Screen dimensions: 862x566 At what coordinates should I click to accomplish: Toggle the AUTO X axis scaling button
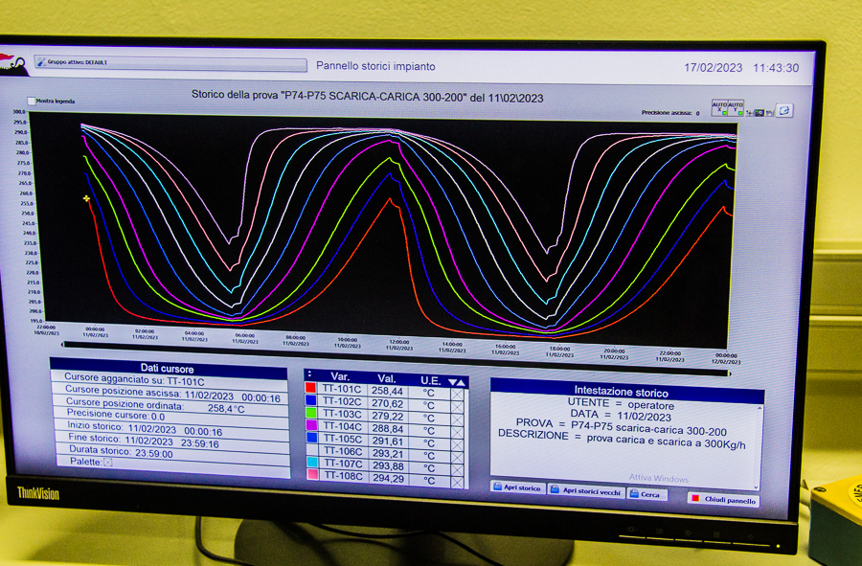[719, 107]
